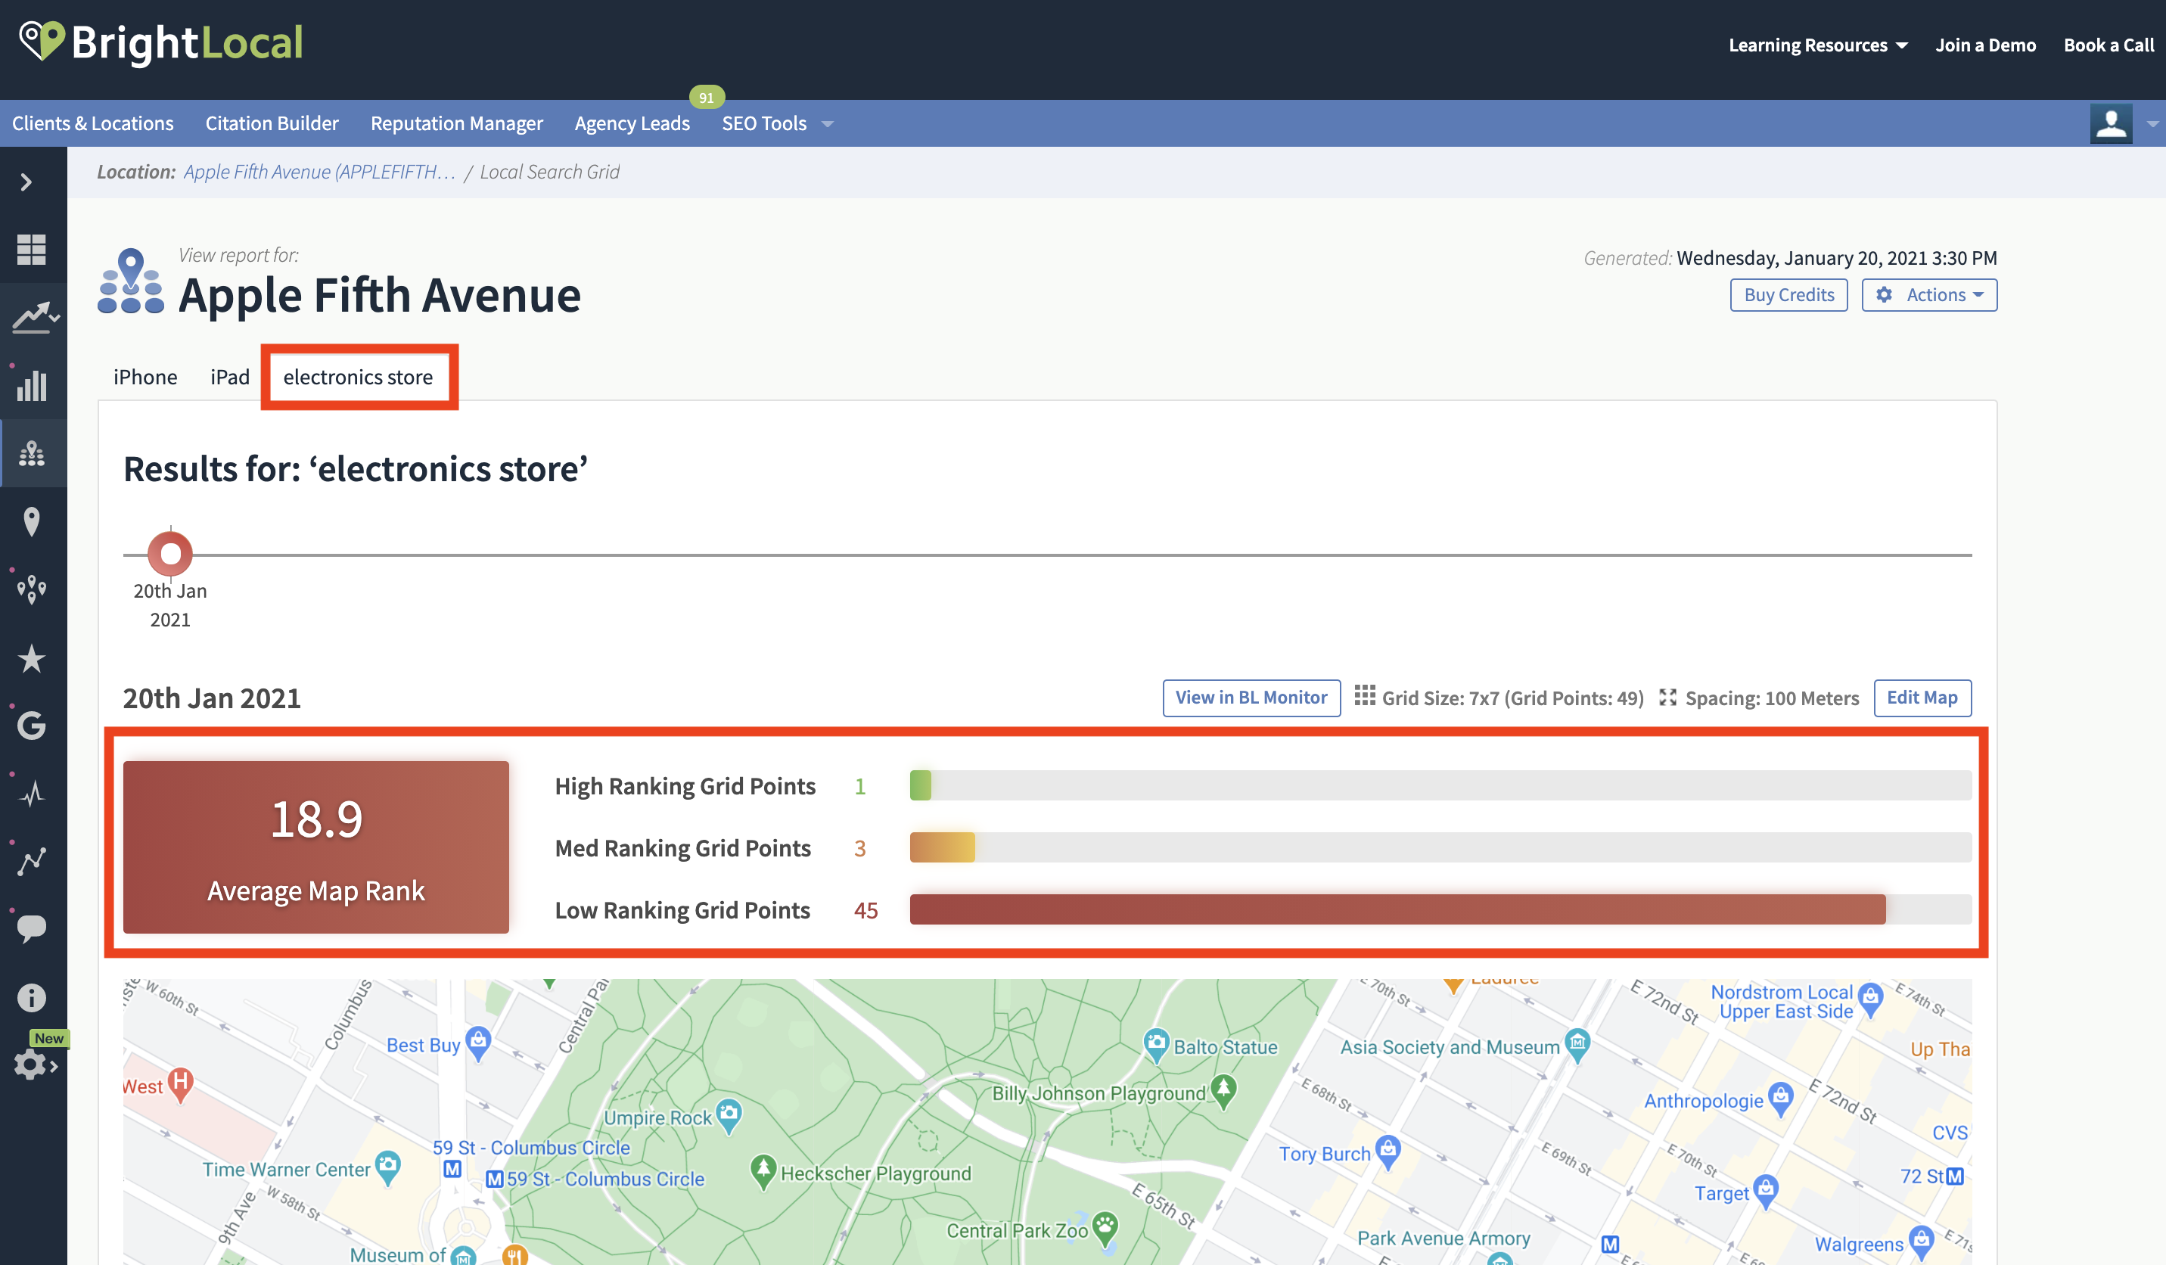Click 'Grid Size: 7x7 (Grid Points: 49)' text

coord(1512,698)
